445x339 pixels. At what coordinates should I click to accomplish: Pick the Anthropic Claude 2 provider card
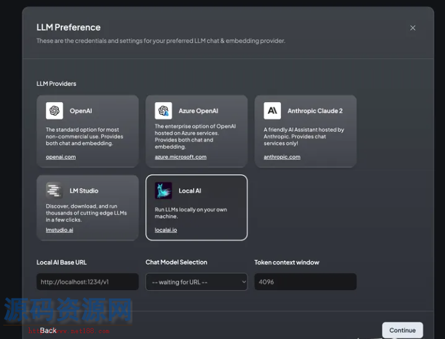pyautogui.click(x=305, y=131)
